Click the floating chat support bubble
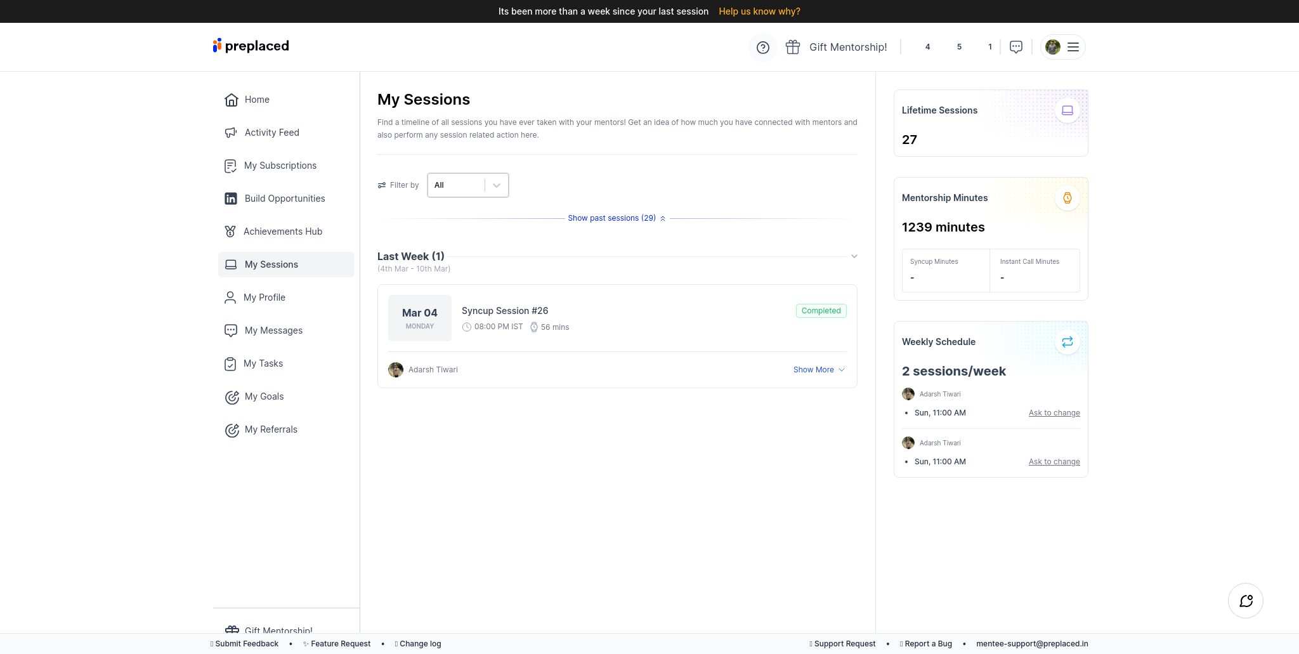 1246,601
